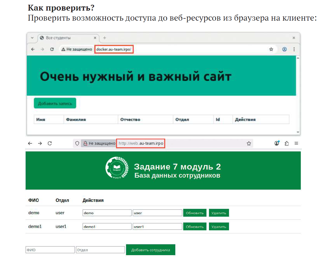The image size is (335, 261).
Task: Reload the web.au-team.irpo page in Firefox
Action: pyautogui.click(x=50, y=143)
